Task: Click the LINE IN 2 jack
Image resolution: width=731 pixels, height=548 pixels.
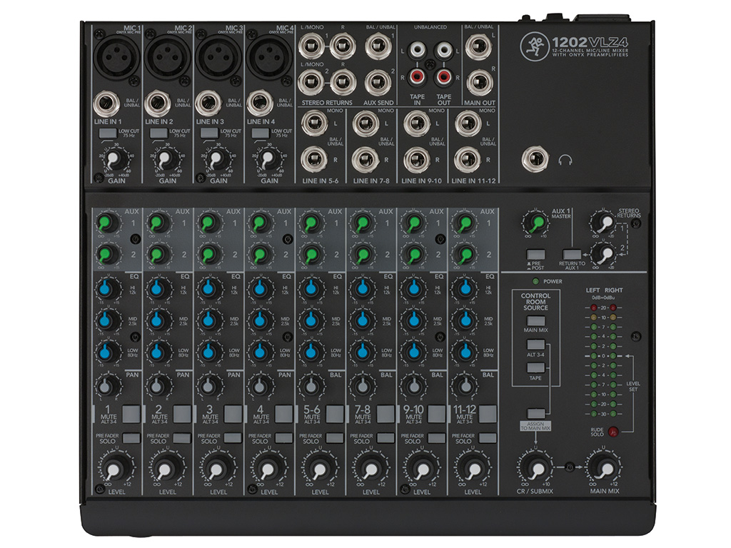Action: 157,104
